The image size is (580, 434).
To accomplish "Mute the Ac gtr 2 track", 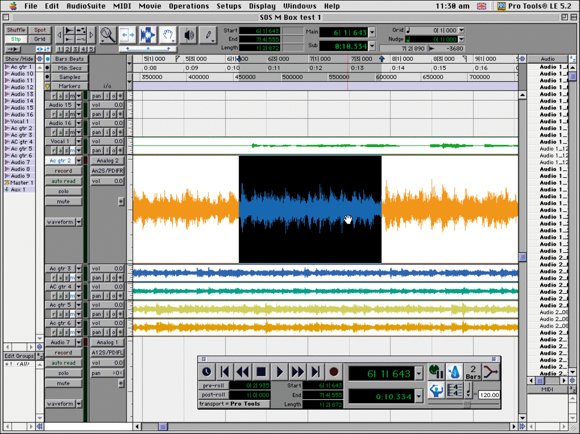I will click(63, 202).
